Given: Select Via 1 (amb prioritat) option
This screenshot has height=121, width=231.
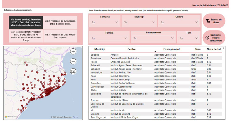Looking at the screenshot, I should (x=26, y=22).
